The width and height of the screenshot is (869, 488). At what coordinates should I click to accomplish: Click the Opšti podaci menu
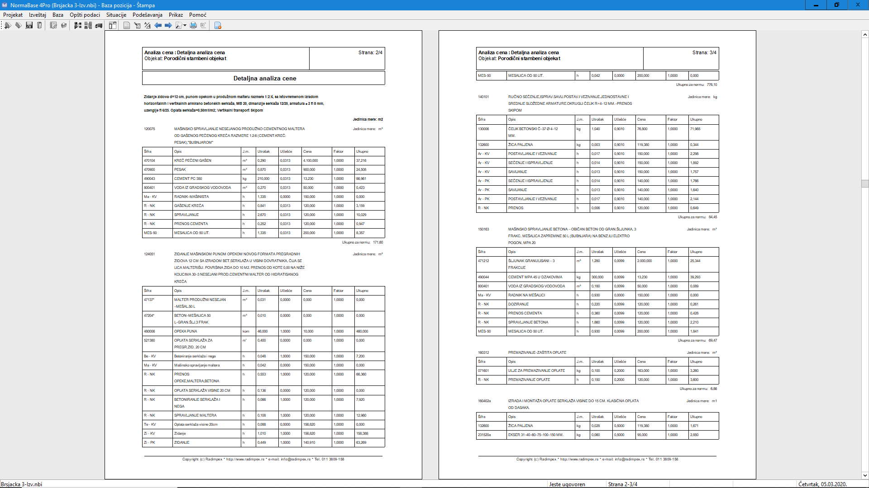coord(85,15)
